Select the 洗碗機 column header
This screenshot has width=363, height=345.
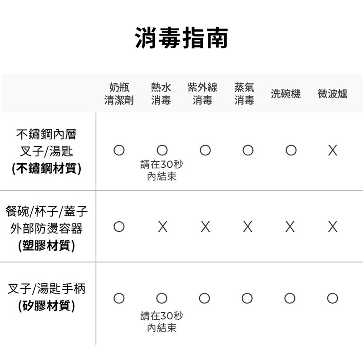click(x=285, y=94)
